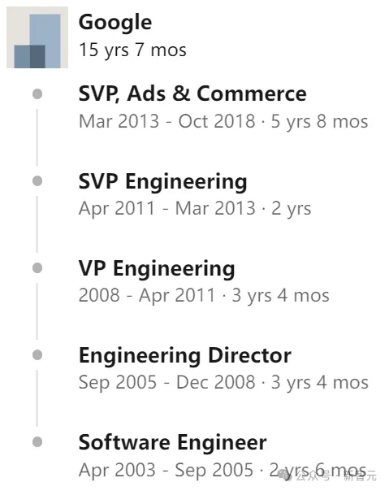Click the WeChat watermark logo icon
The width and height of the screenshot is (389, 491).
(x=285, y=476)
